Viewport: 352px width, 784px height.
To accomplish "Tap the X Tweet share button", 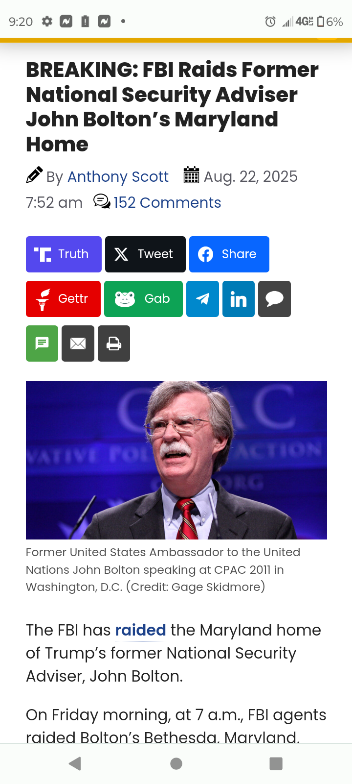I will pyautogui.click(x=145, y=254).
